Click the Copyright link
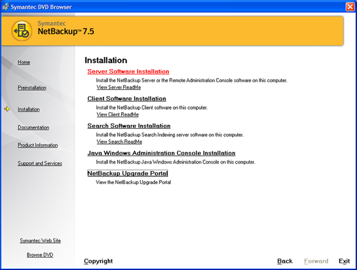The image size is (357, 270). (99, 261)
